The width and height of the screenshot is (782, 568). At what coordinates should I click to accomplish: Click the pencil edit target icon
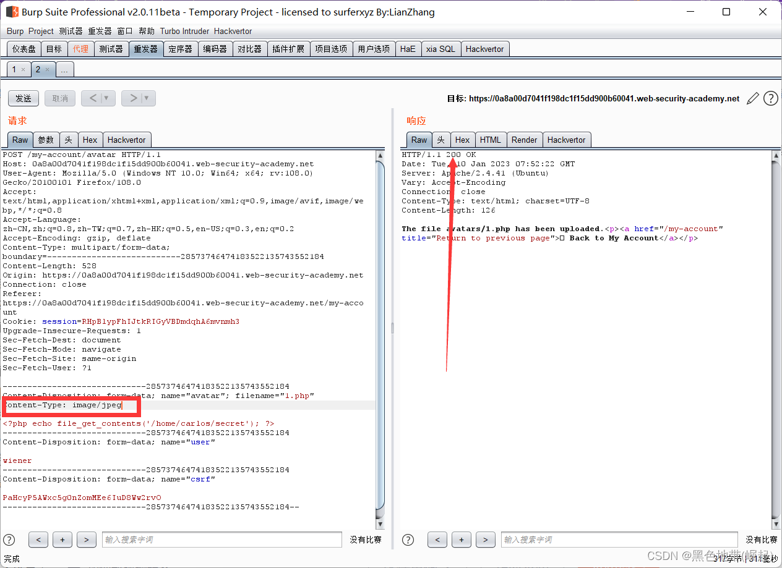[x=752, y=98]
